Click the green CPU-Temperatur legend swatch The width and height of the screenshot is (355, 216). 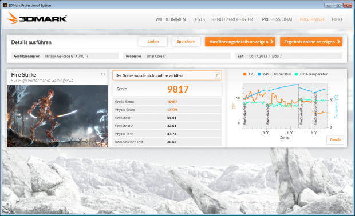297,74
